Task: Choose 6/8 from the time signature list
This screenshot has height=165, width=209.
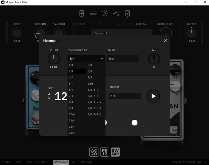Action: tap(90, 71)
